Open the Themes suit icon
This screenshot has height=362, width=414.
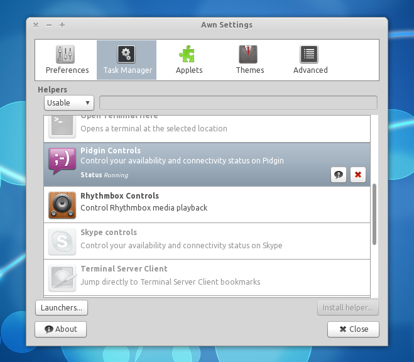pos(248,54)
